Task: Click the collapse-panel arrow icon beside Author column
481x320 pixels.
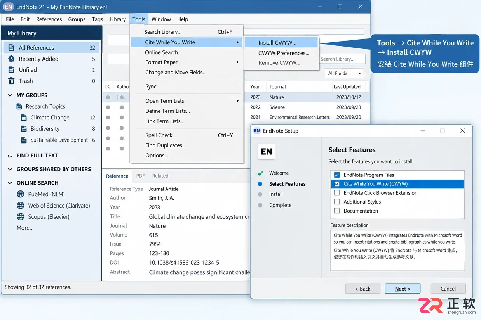Action: tap(108, 87)
